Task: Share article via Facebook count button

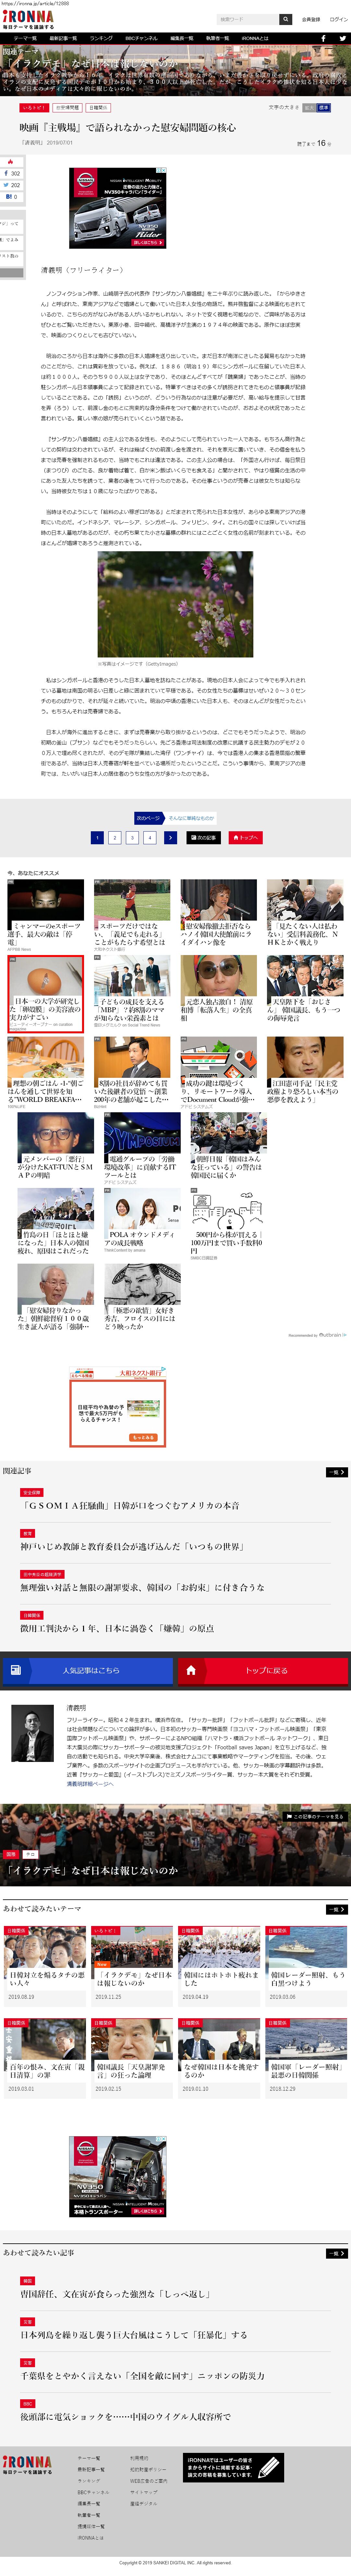Action: tap(12, 173)
